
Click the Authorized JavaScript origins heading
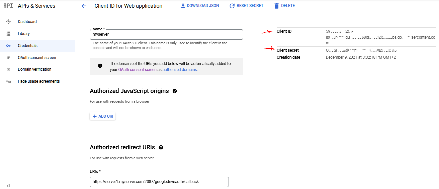(x=129, y=91)
